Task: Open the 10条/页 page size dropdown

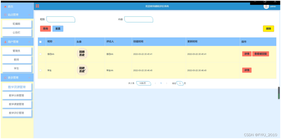Action: [144, 83]
